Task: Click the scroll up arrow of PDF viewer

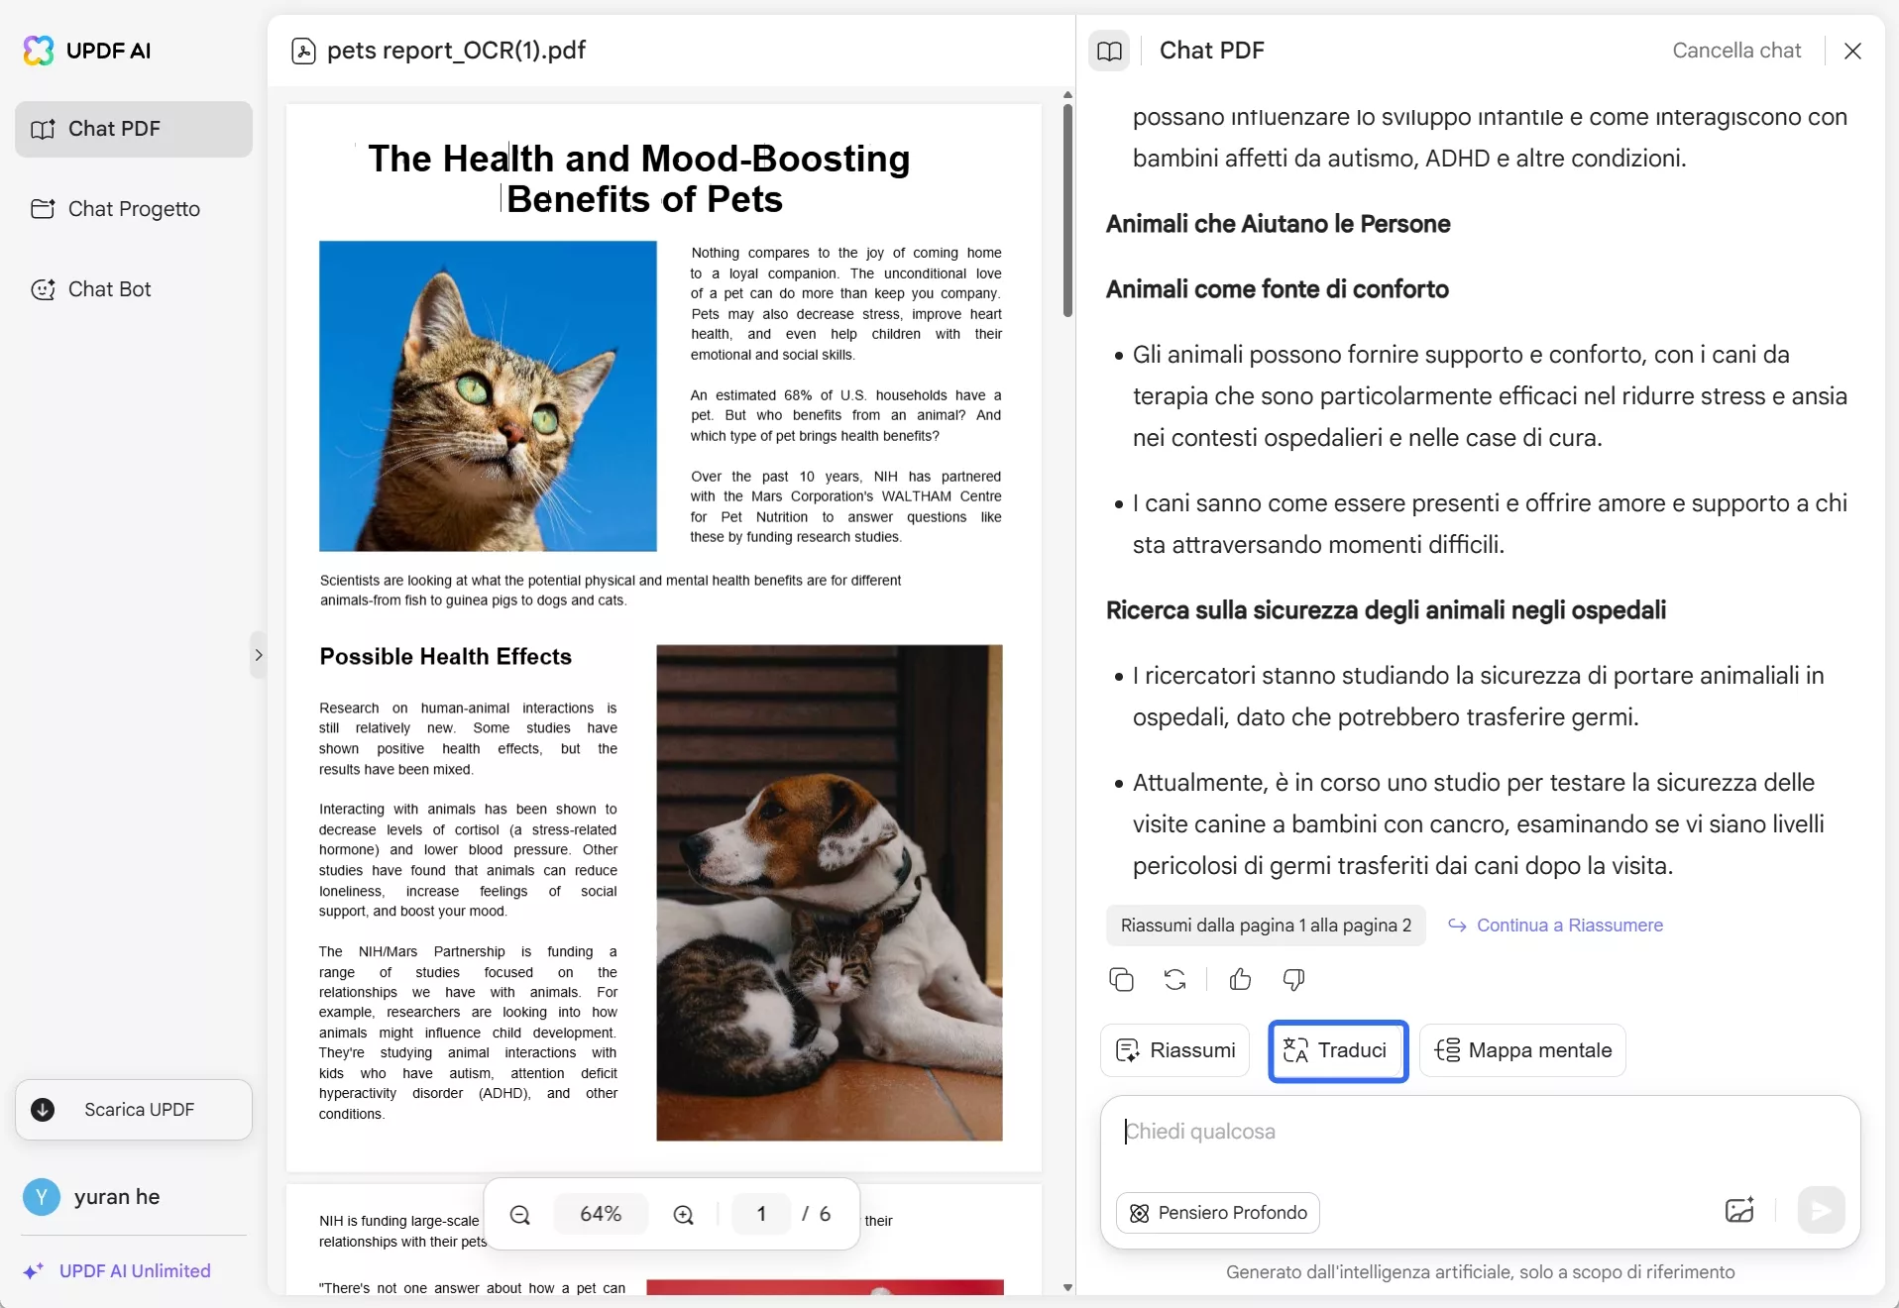Action: pyautogui.click(x=1067, y=95)
